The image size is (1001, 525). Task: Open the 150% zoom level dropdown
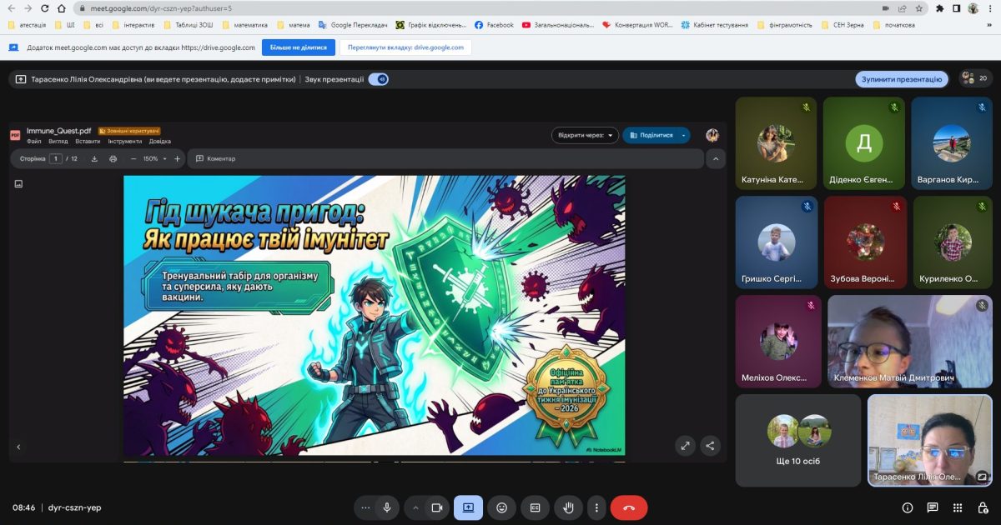[154, 158]
